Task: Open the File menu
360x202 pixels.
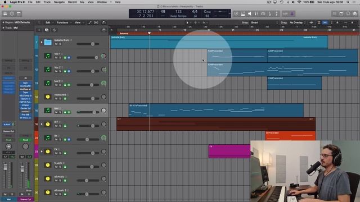Action: pyautogui.click(x=30, y=2)
